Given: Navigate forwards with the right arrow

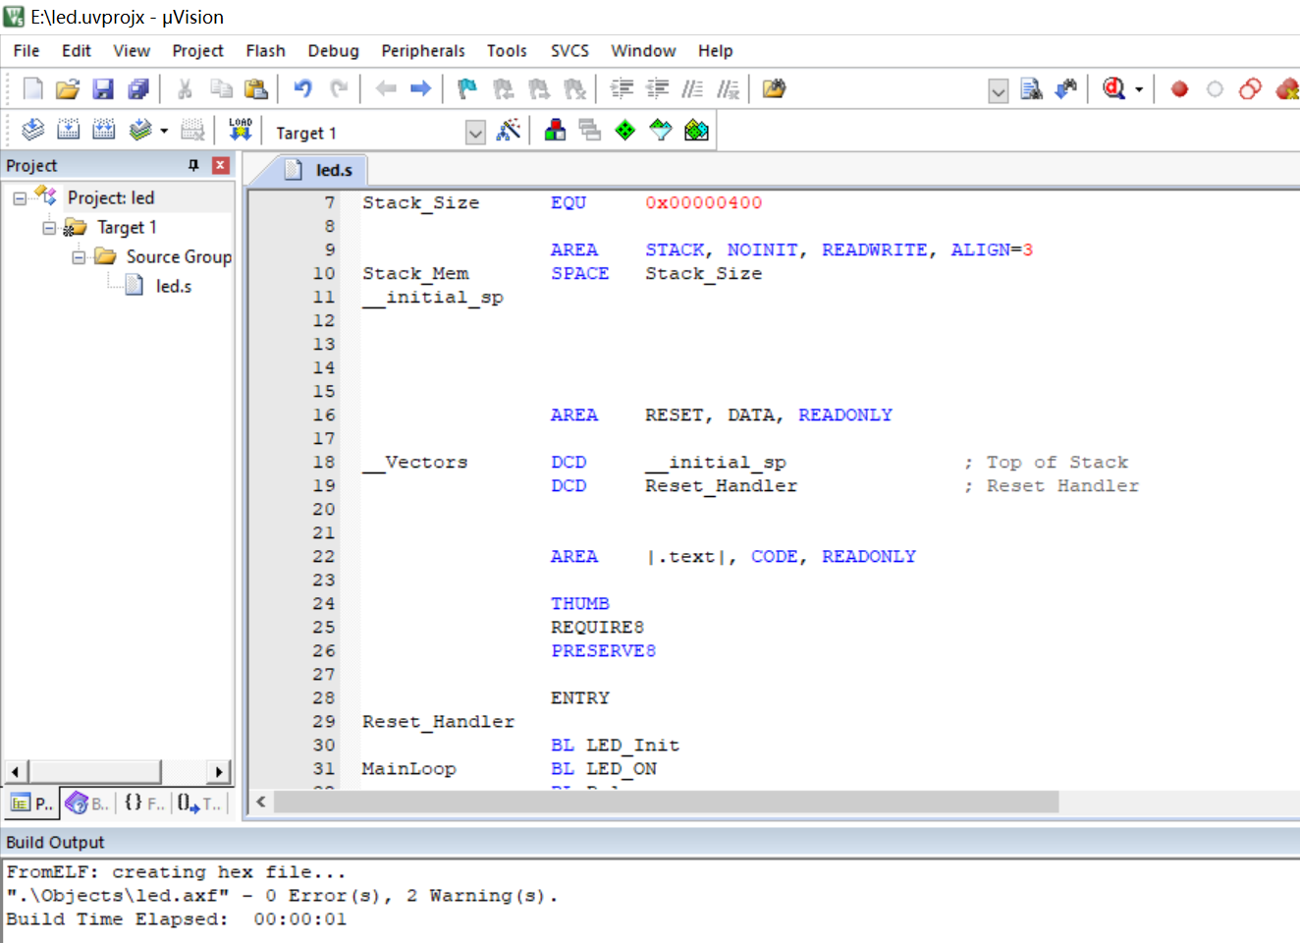Looking at the screenshot, I should 421,89.
